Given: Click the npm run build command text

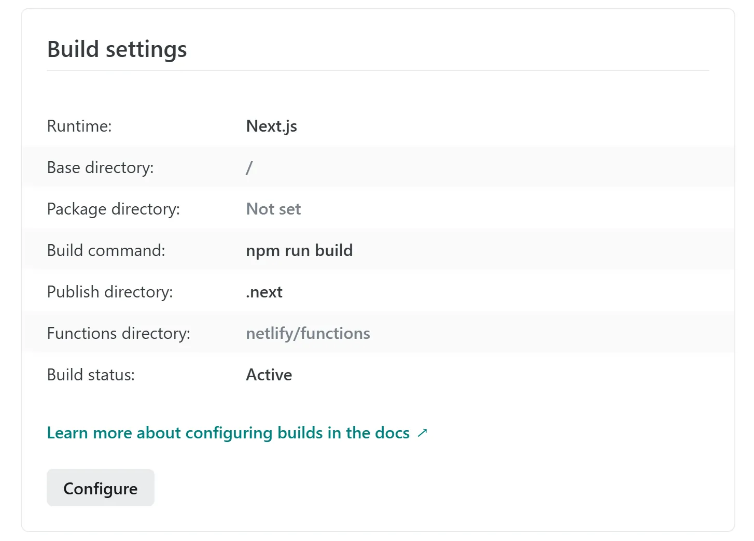Looking at the screenshot, I should [299, 250].
